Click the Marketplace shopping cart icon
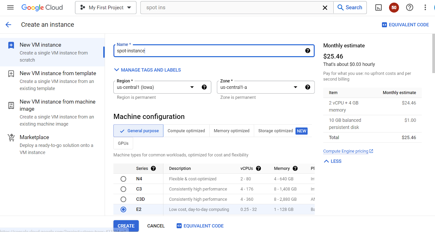The width and height of the screenshot is (435, 232). coord(11,138)
